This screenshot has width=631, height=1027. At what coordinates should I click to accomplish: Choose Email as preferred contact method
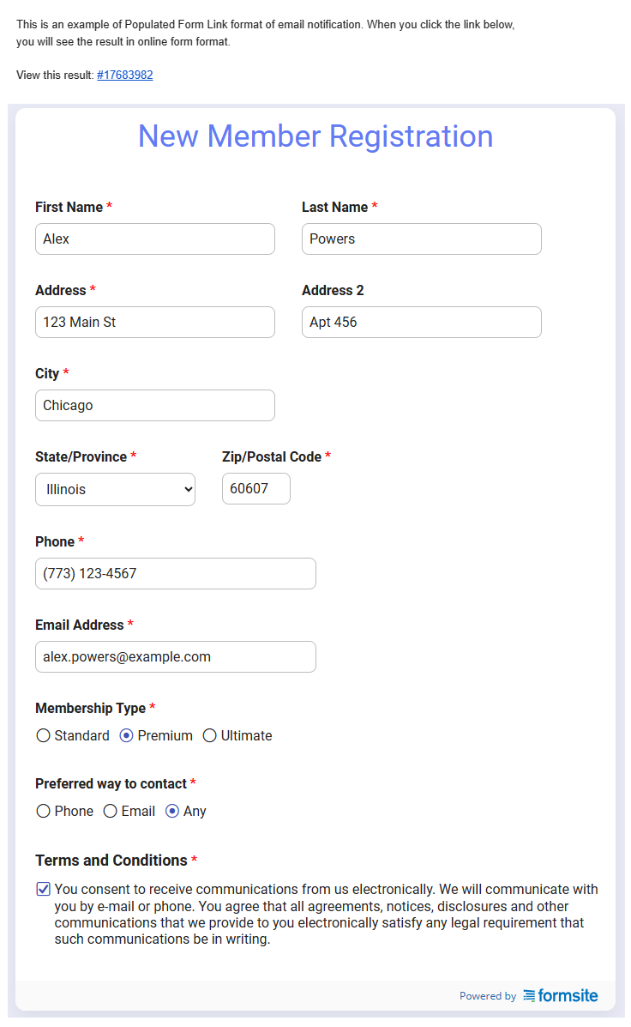pos(111,812)
